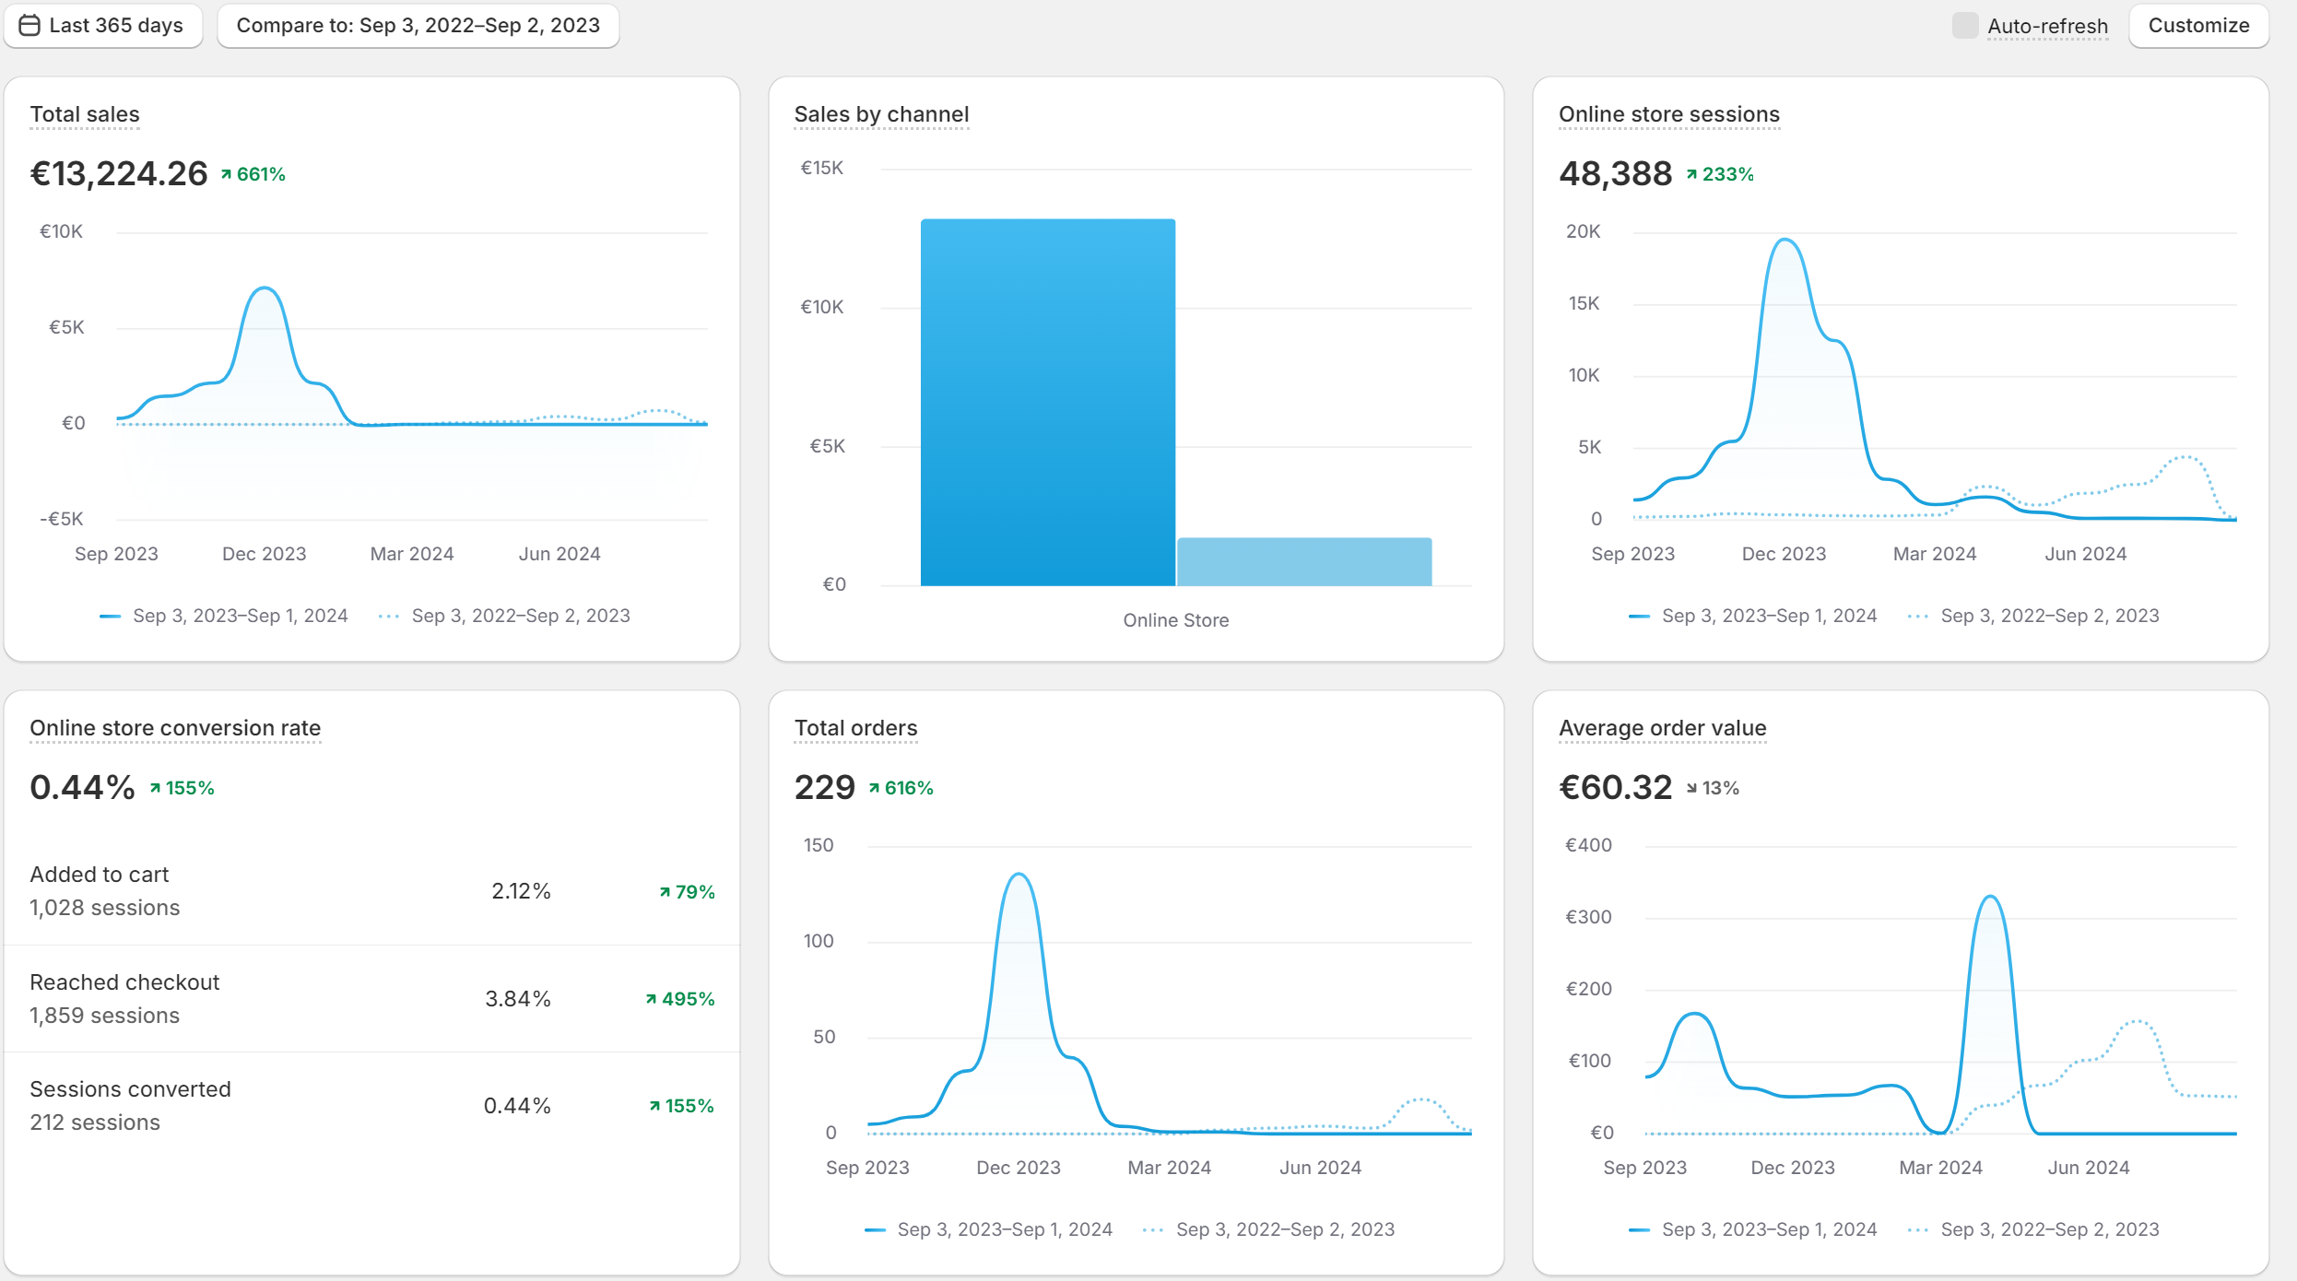The image size is (2297, 1281).
Task: Click the 79% added to cart change
Action: click(x=688, y=892)
